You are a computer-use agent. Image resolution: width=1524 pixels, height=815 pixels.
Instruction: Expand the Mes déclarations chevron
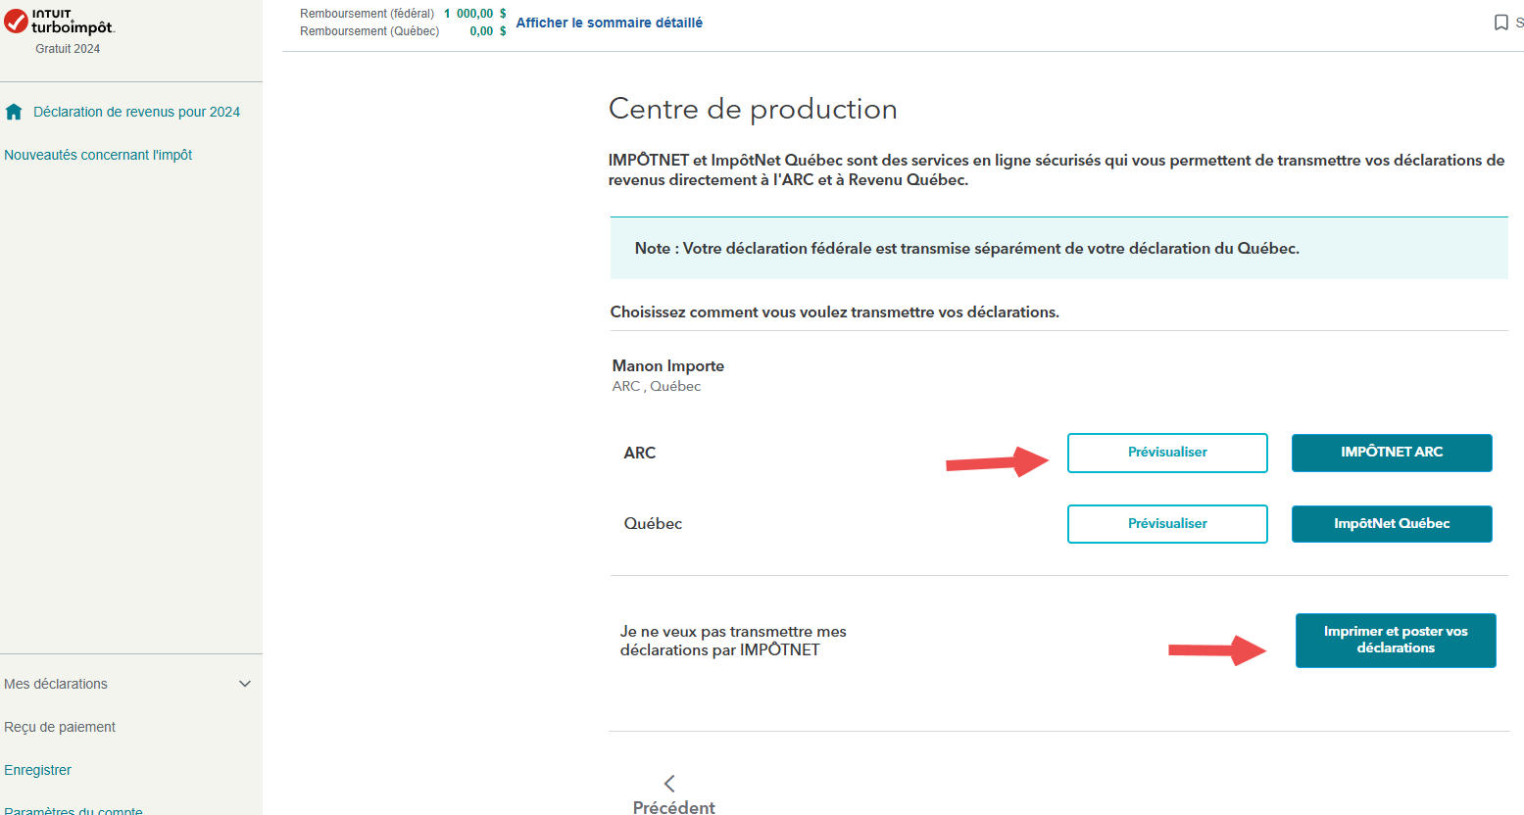245,684
